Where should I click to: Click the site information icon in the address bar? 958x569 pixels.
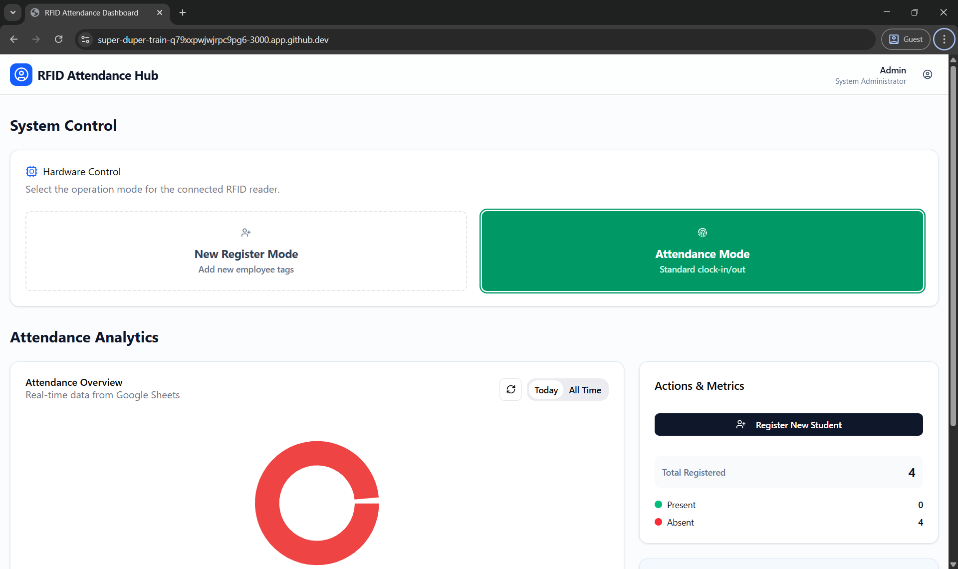coord(85,39)
